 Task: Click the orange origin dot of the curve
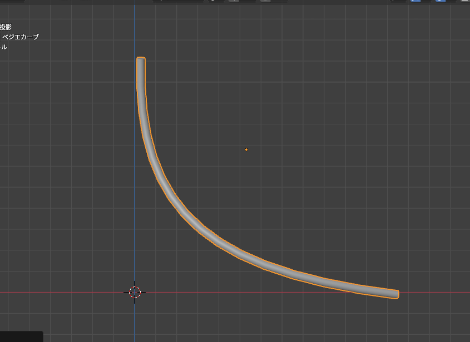point(246,149)
